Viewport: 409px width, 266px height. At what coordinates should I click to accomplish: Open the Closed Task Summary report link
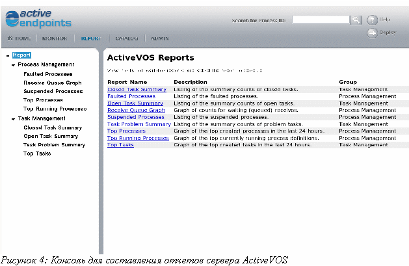137,89
